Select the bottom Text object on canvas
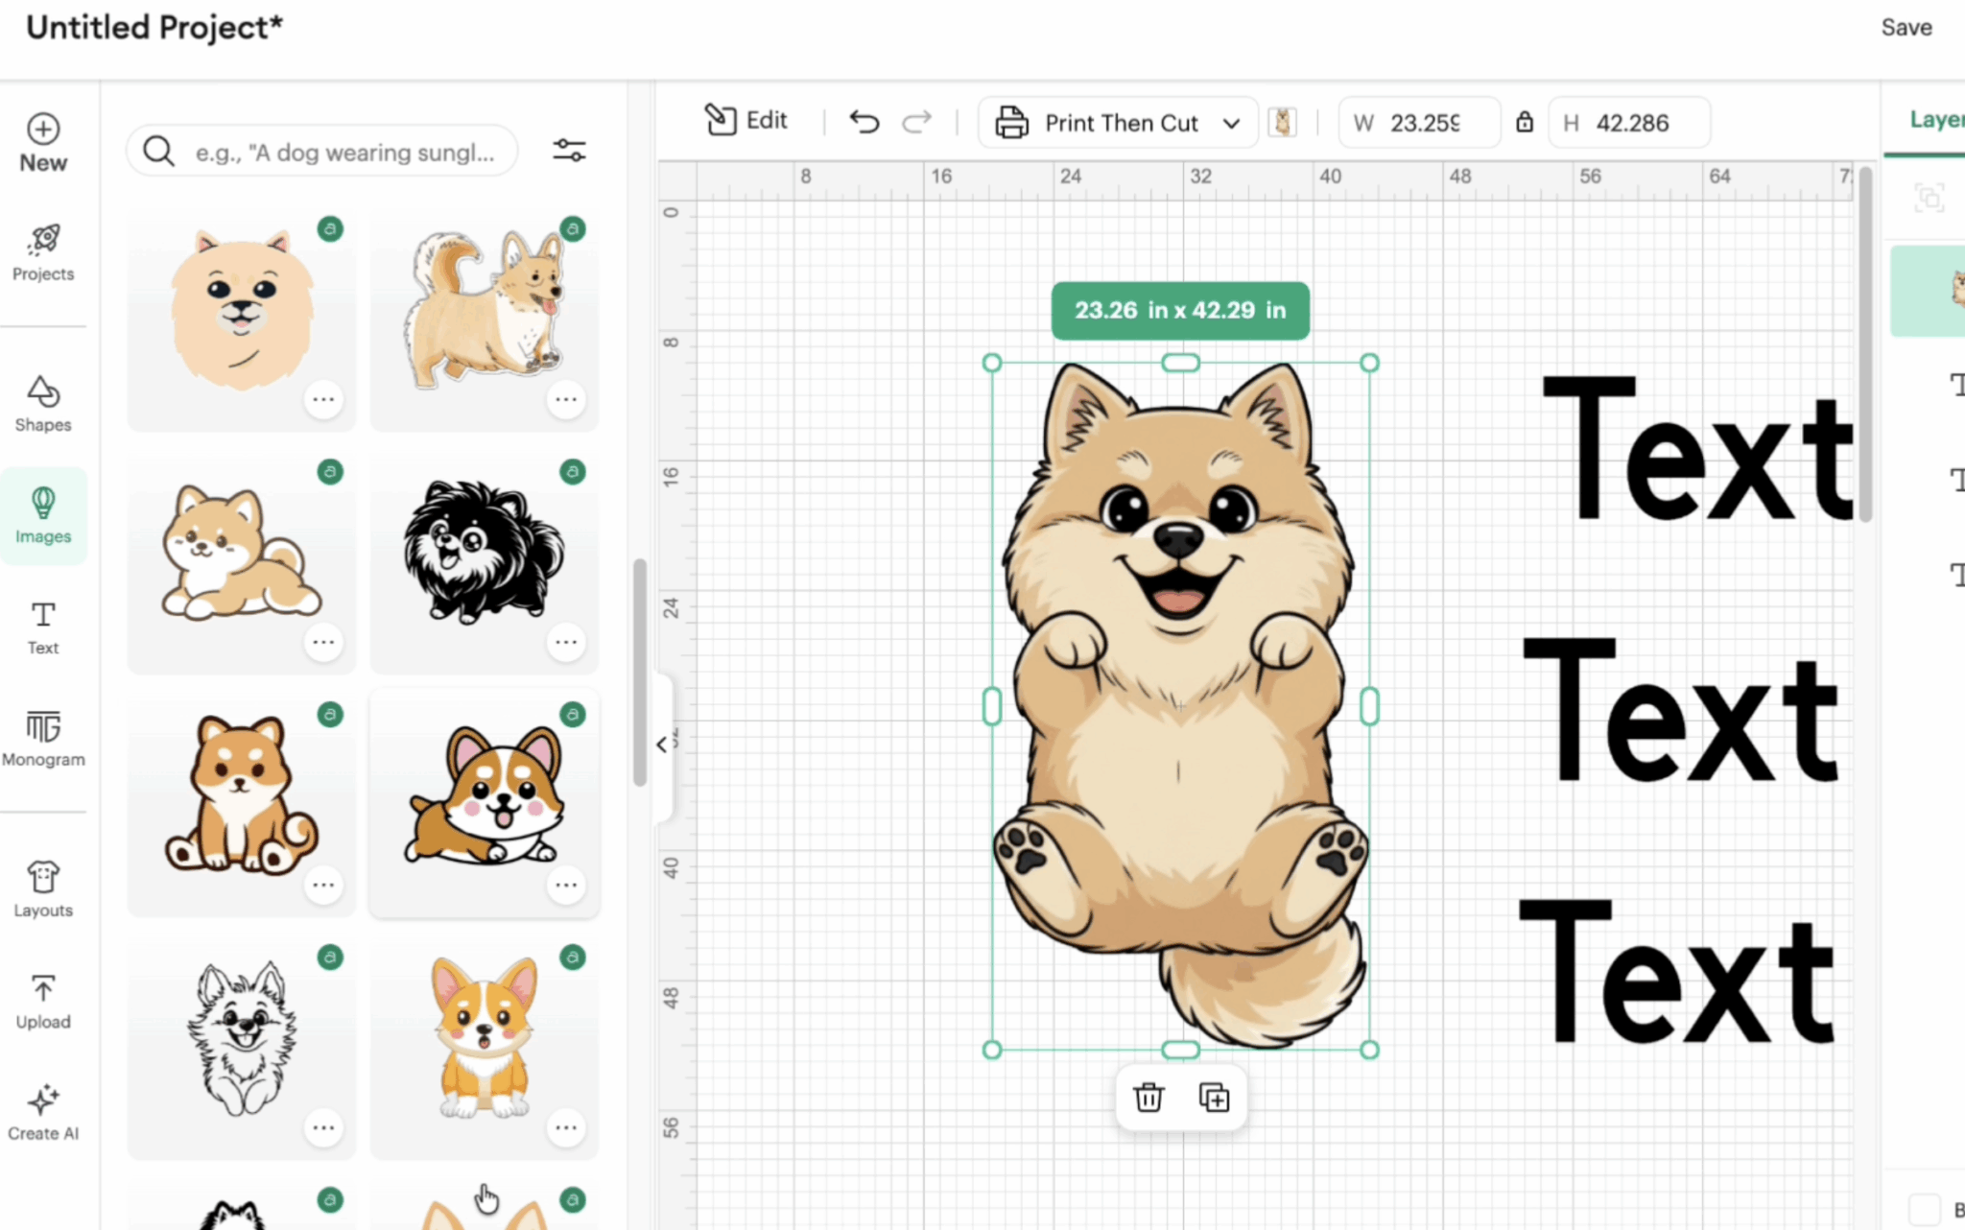Viewport: 1965px width, 1230px height. coord(1677,973)
